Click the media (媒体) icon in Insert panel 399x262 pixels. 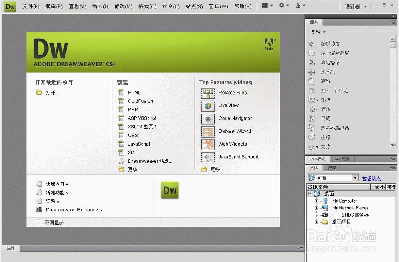tap(312, 109)
